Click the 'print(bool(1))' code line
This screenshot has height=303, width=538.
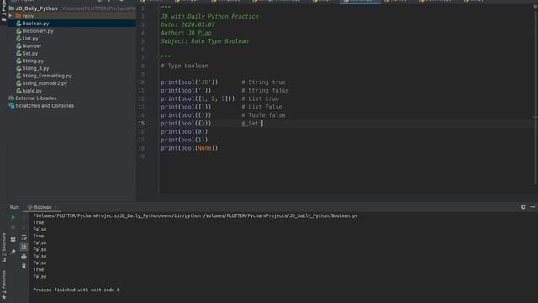pos(184,140)
